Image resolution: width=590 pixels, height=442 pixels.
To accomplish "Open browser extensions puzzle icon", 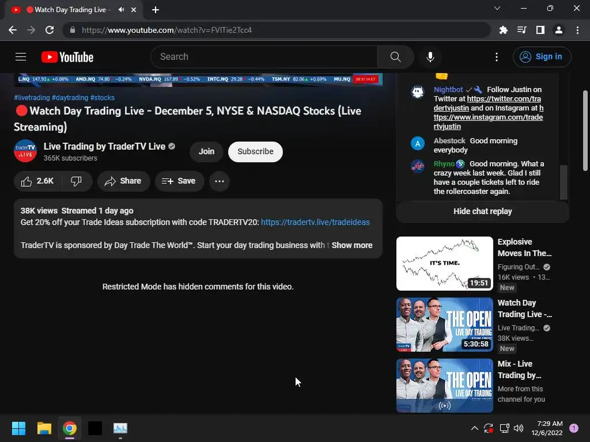I will click(x=503, y=30).
